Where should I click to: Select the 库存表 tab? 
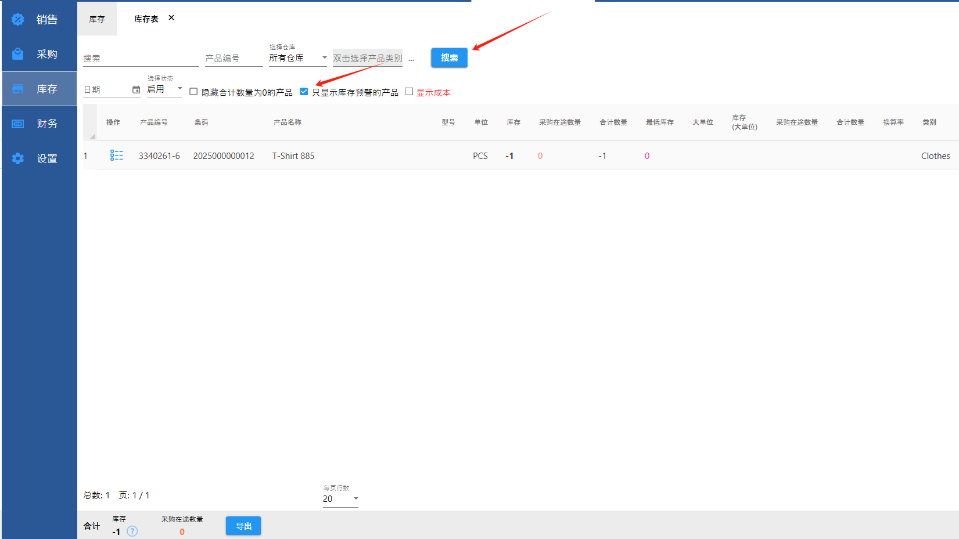(x=146, y=19)
